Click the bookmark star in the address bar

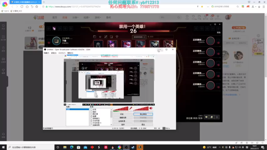[x=202, y=7]
